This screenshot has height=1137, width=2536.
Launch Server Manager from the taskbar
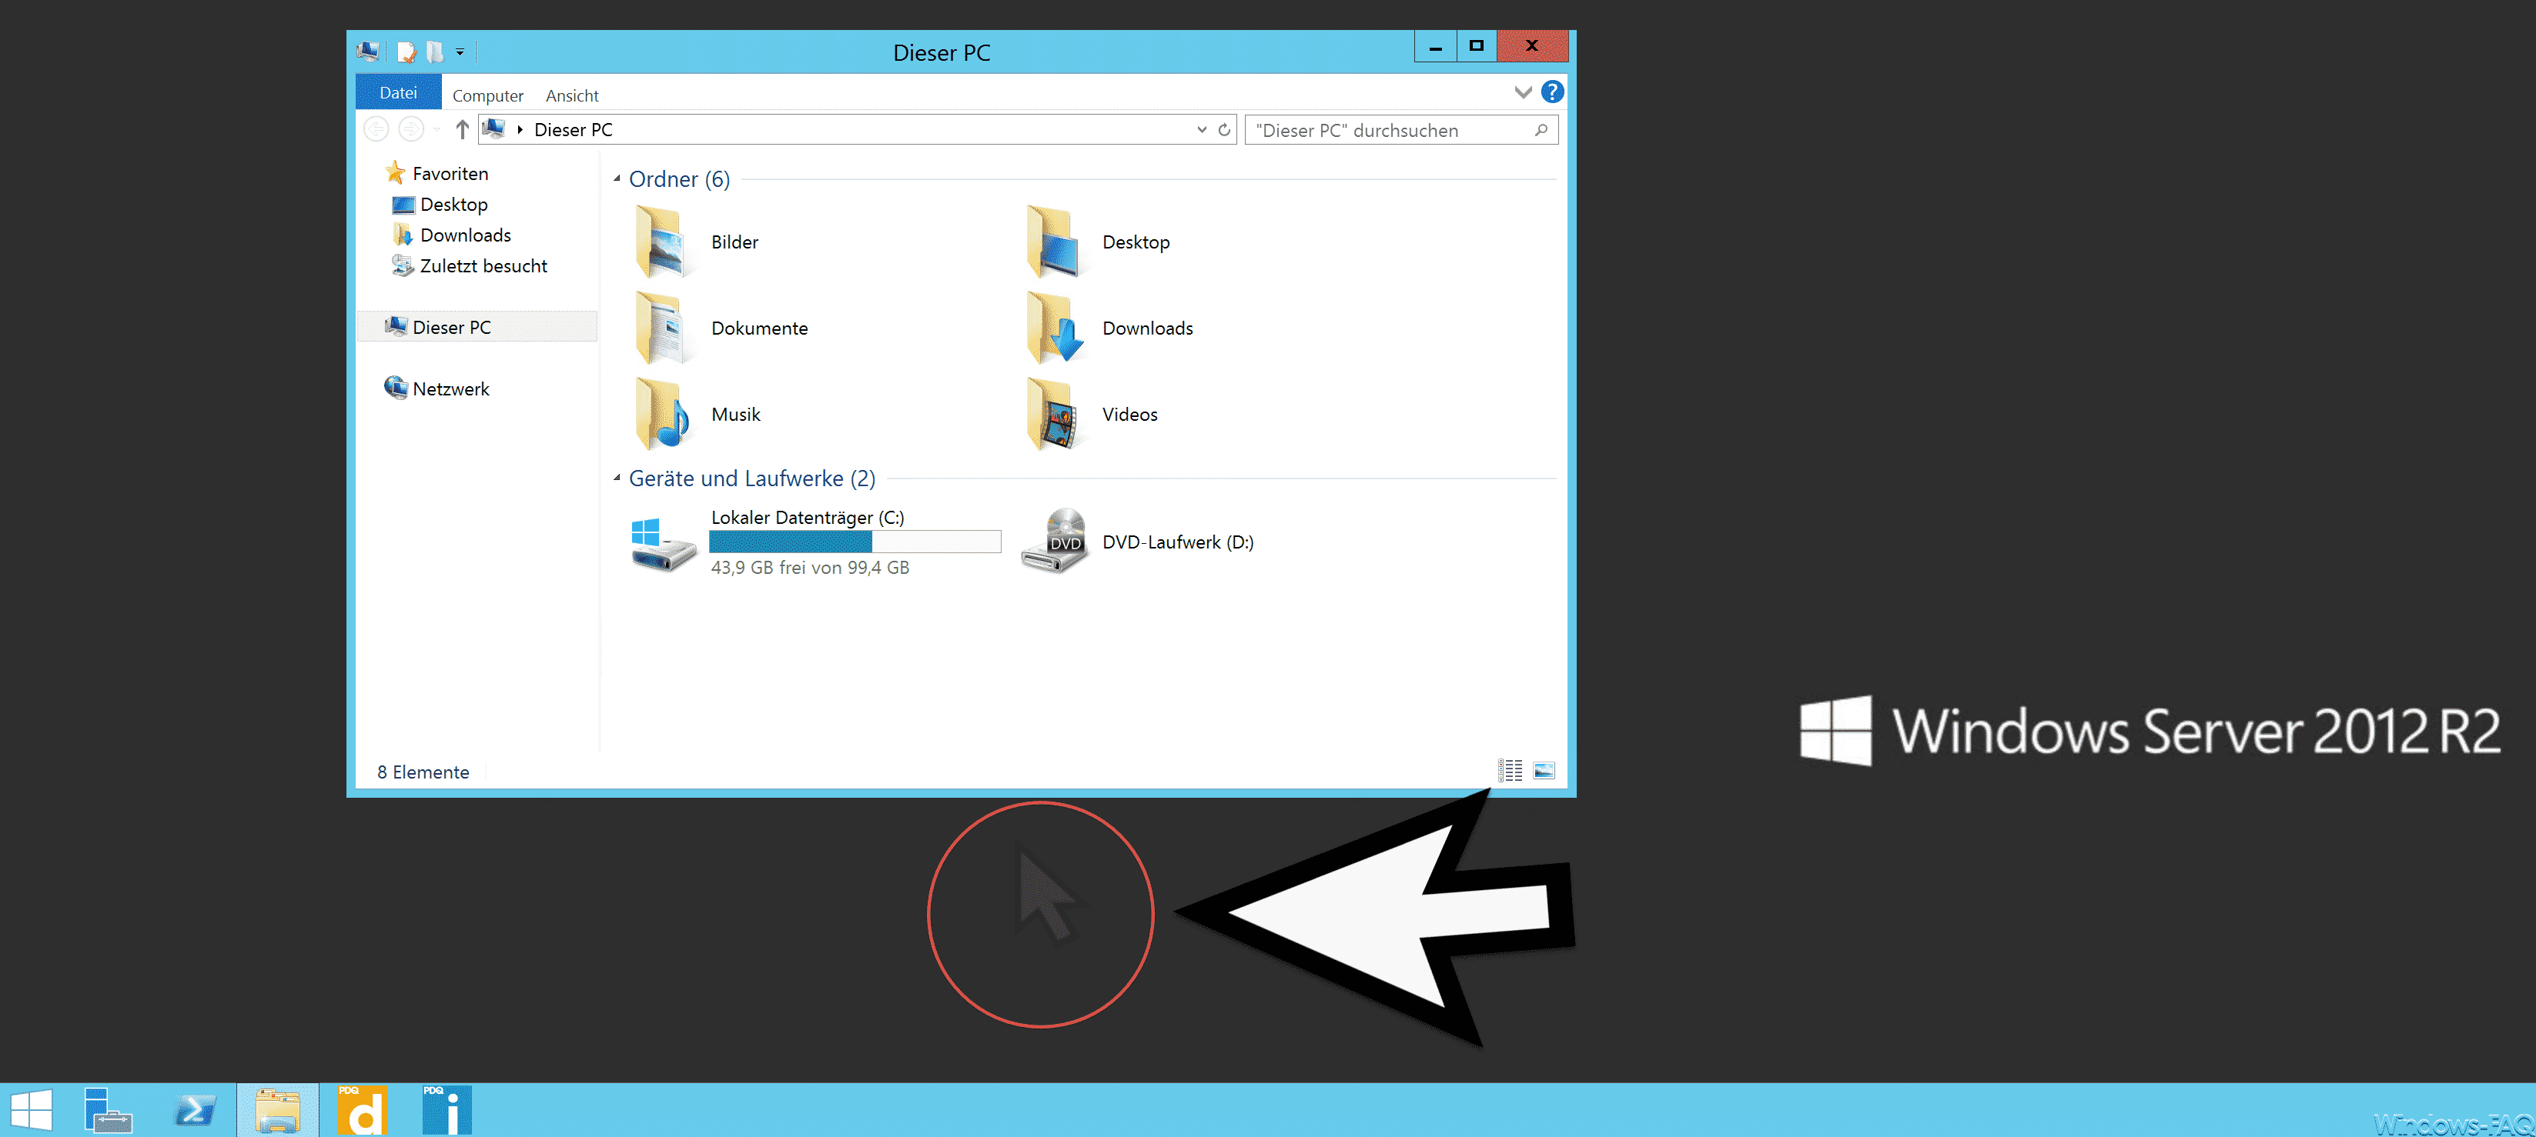click(107, 1110)
